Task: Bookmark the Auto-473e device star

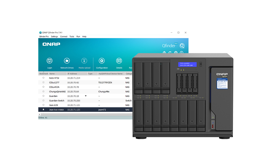Action: tap(43, 78)
